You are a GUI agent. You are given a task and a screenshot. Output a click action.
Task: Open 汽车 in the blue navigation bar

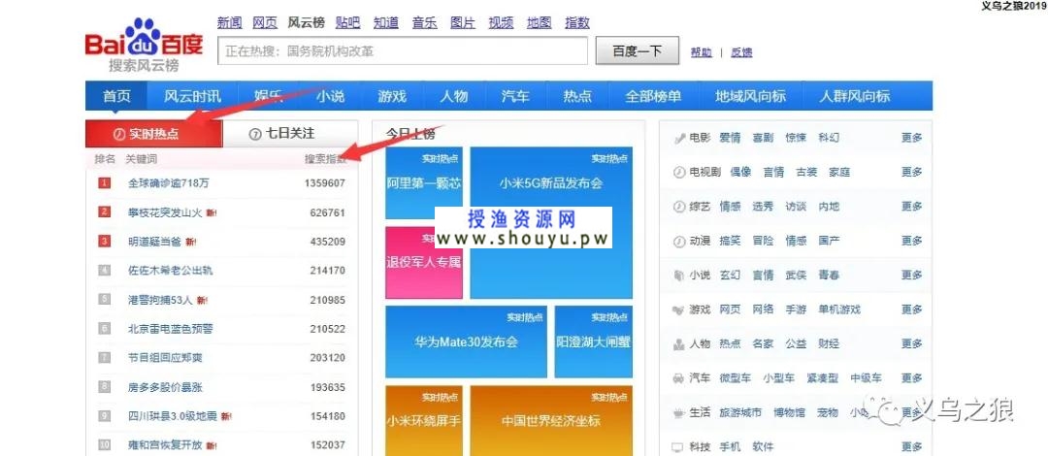(x=515, y=96)
